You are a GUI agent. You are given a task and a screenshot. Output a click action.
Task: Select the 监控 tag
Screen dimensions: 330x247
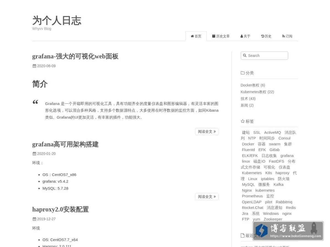click(270, 196)
